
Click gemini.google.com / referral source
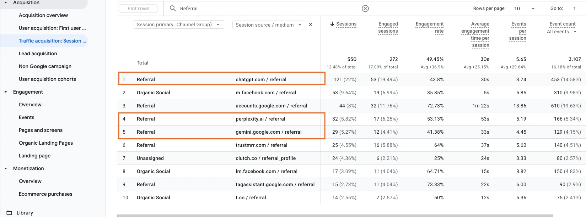269,132
